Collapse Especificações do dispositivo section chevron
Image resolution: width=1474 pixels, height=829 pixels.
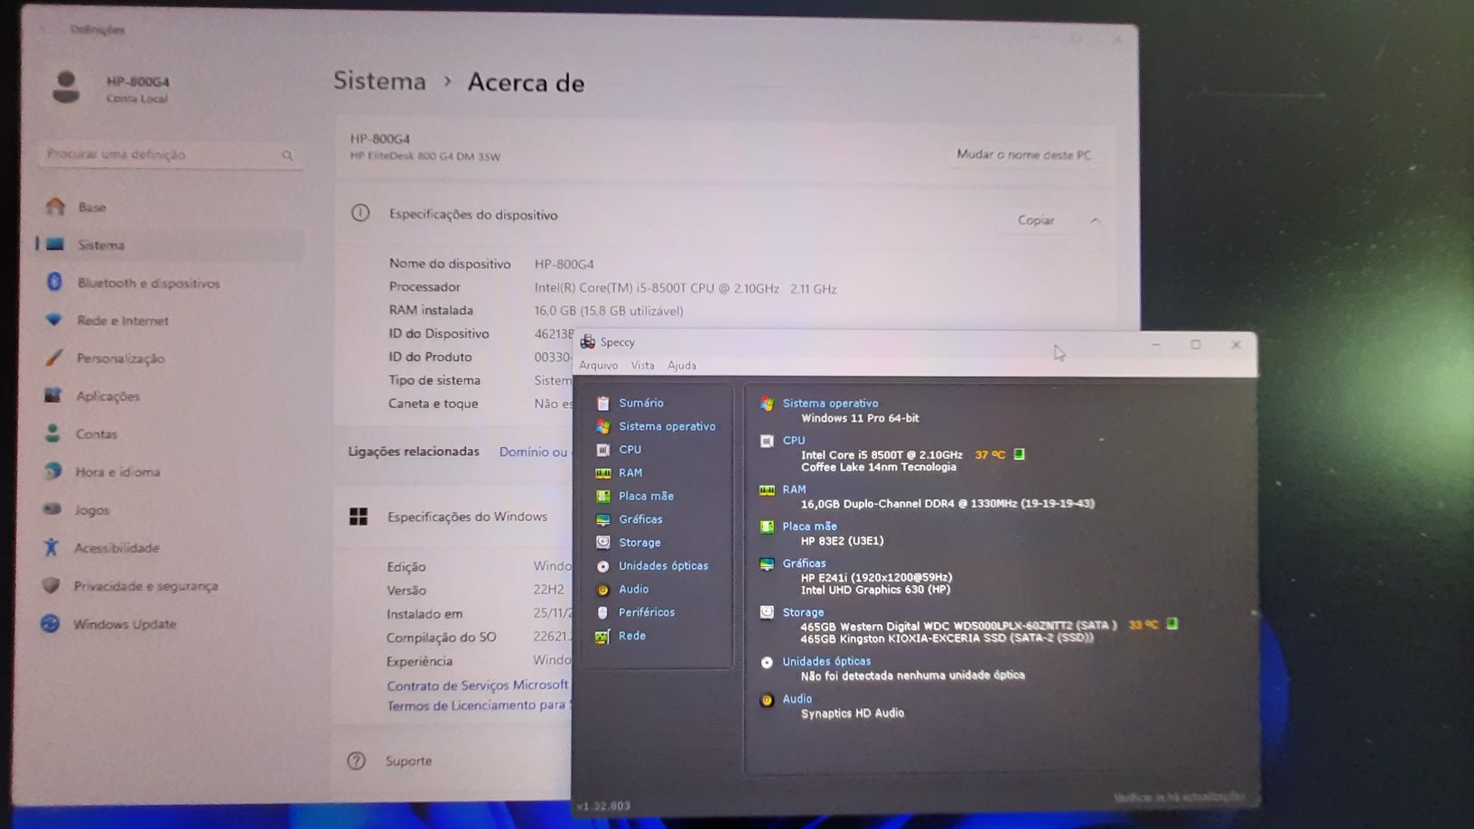1096,220
